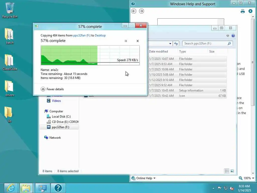The width and height of the screenshot is (257, 193).
Task: Select the Setup Information file row
Action: tap(187, 90)
